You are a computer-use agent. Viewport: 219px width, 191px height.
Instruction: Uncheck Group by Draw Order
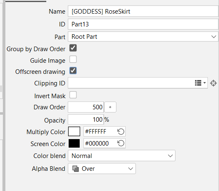(x=73, y=48)
